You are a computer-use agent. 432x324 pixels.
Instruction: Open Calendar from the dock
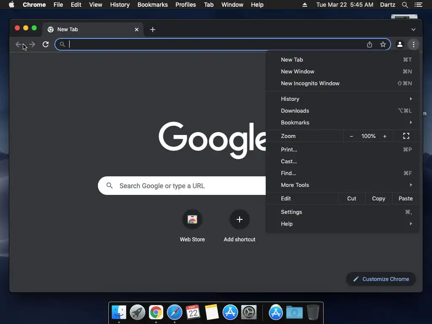click(x=193, y=312)
